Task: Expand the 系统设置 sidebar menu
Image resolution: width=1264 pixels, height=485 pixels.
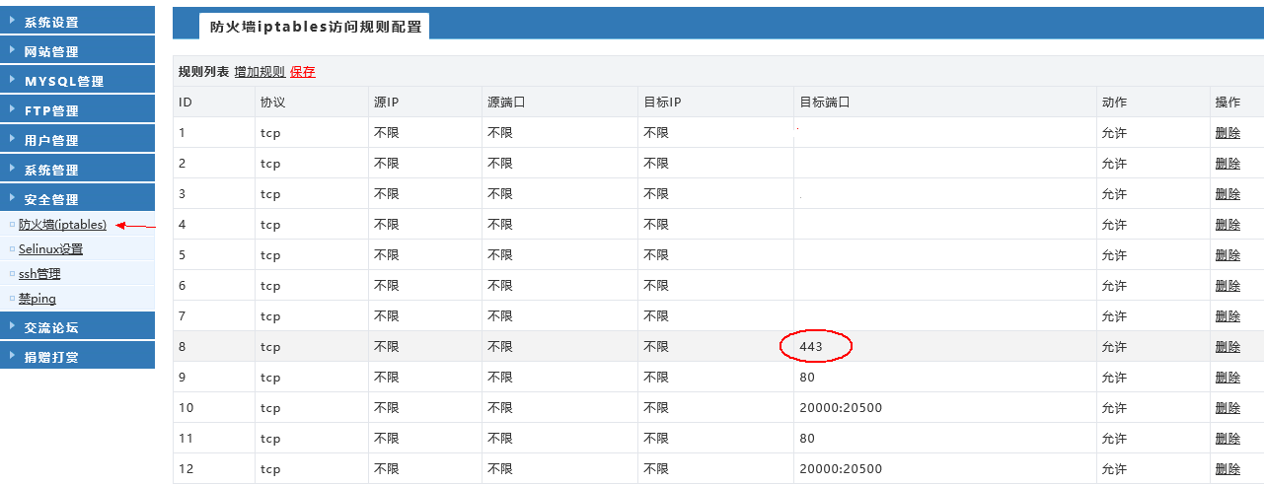Action: point(77,21)
